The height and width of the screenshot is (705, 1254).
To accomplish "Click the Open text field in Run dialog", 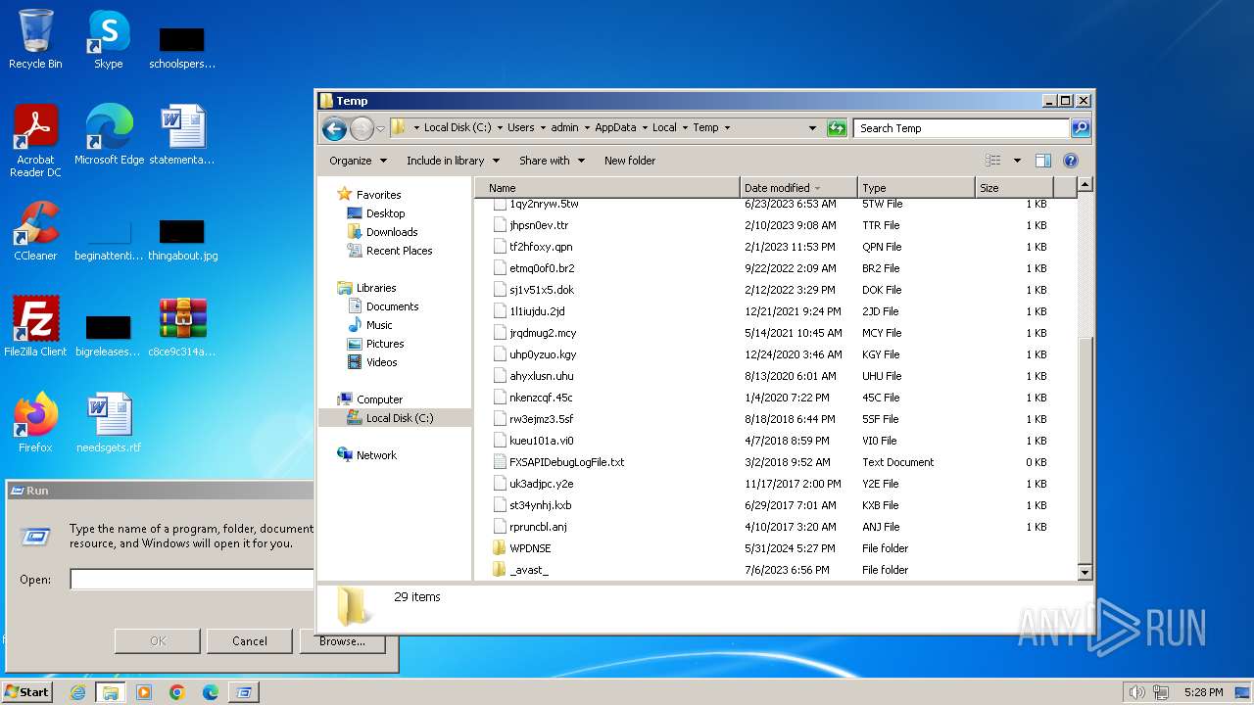I will (x=192, y=580).
